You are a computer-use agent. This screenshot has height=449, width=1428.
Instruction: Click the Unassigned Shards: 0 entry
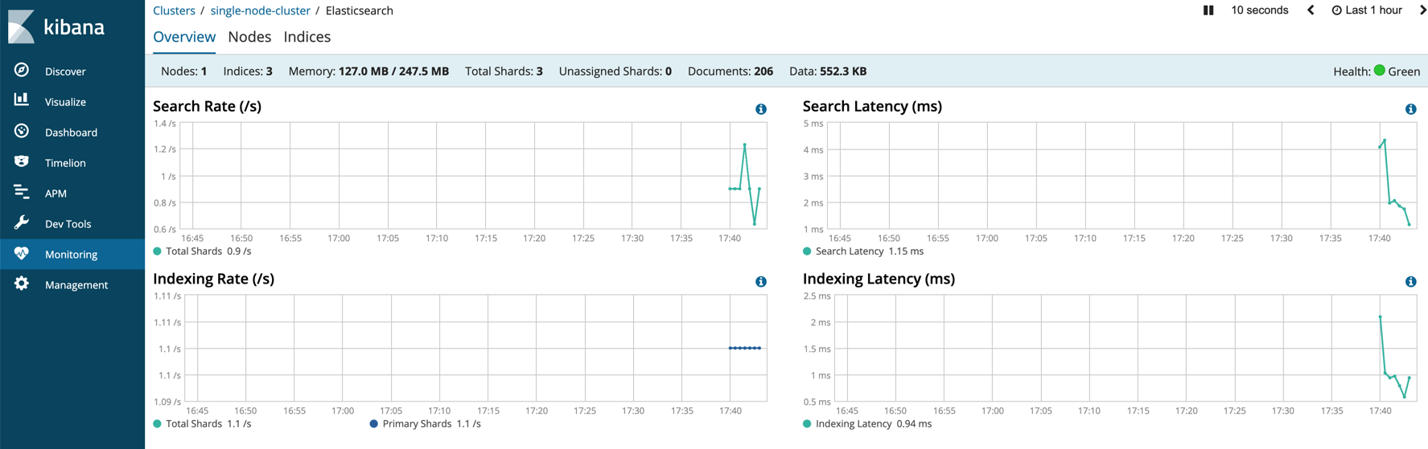pos(615,71)
